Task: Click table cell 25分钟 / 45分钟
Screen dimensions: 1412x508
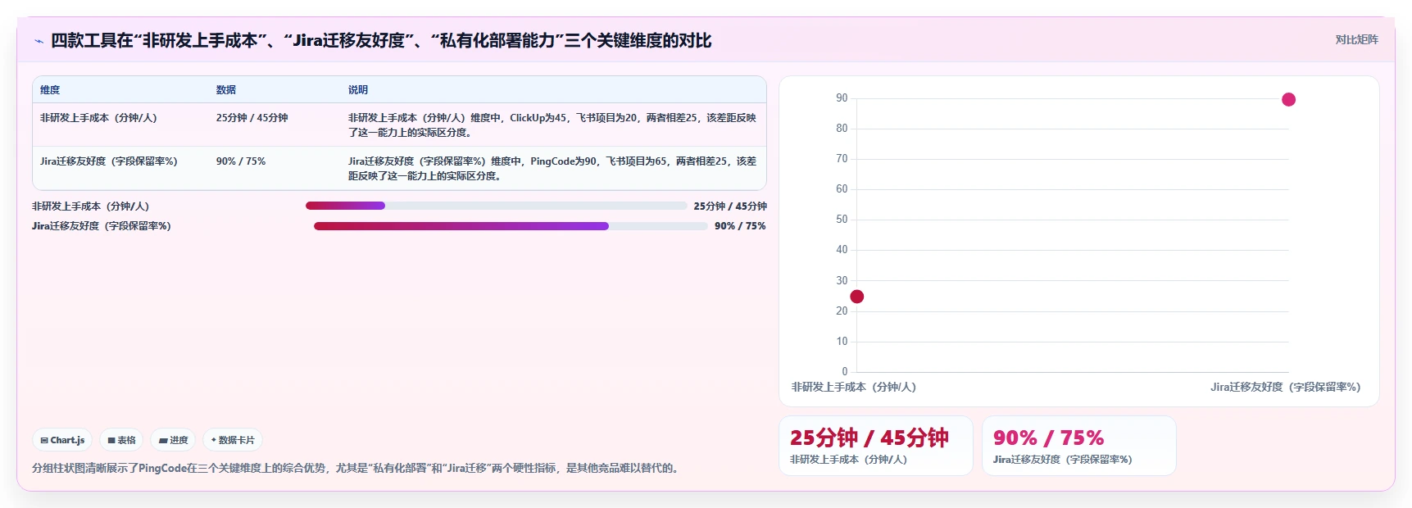Action: click(x=252, y=118)
